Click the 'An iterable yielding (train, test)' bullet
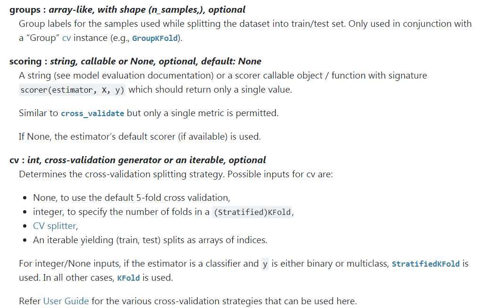478x308 pixels. pyautogui.click(x=150, y=240)
